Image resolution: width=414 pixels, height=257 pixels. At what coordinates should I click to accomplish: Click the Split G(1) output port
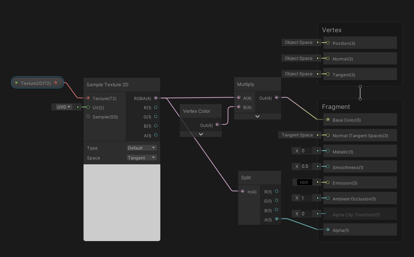coord(276,200)
